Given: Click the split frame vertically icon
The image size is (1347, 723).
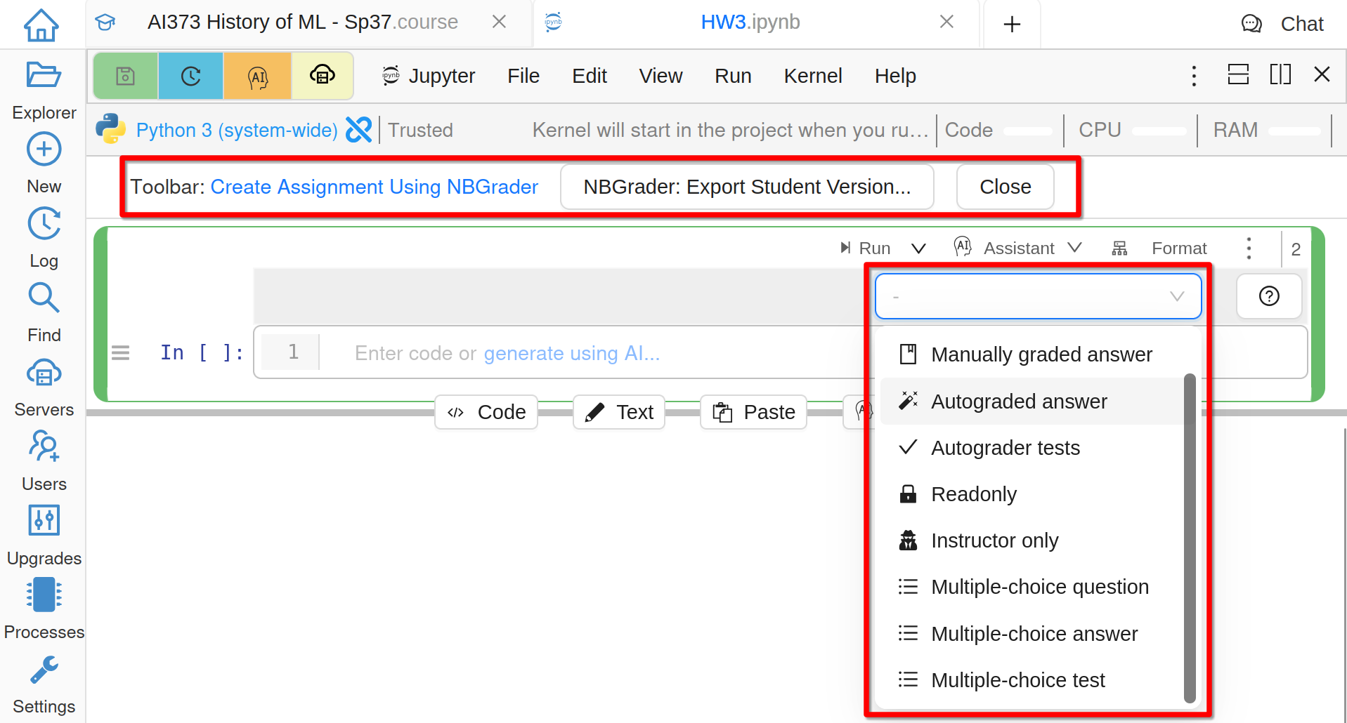Looking at the screenshot, I should pyautogui.click(x=1280, y=74).
